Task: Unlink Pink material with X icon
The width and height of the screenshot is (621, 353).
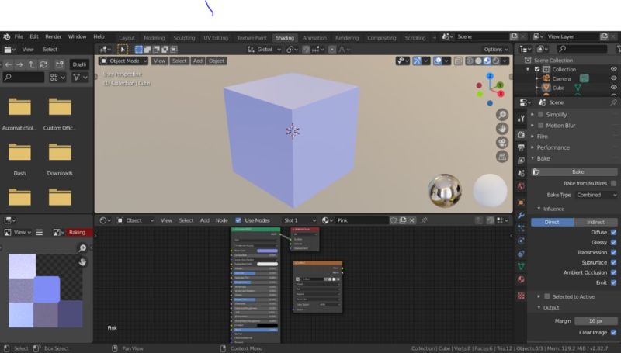Action: [x=412, y=220]
